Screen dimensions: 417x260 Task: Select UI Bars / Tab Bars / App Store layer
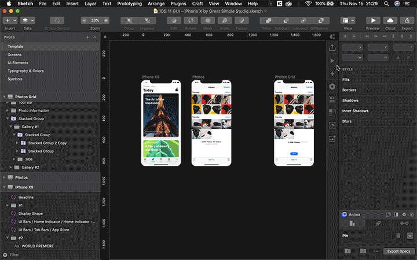[x=50, y=230]
